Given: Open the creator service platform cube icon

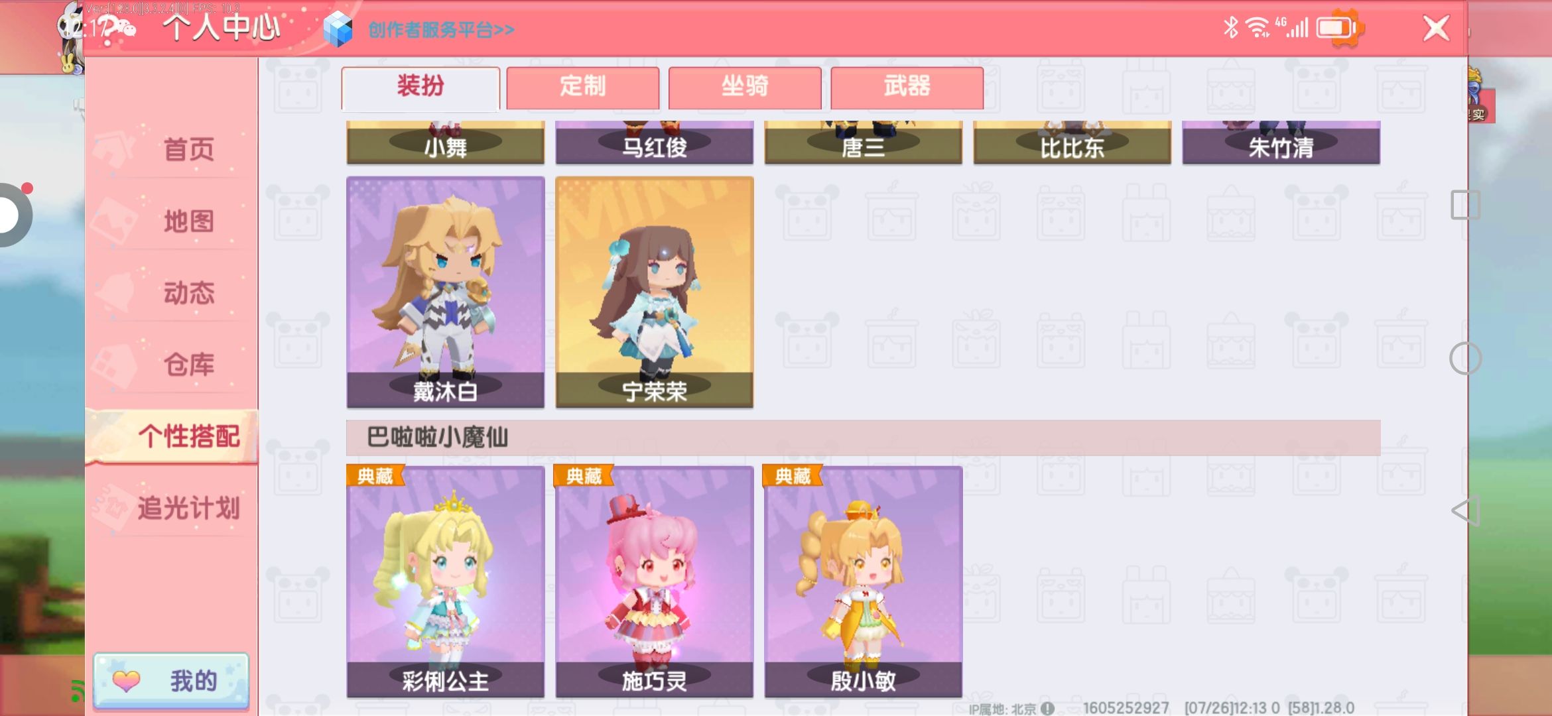Looking at the screenshot, I should (338, 29).
